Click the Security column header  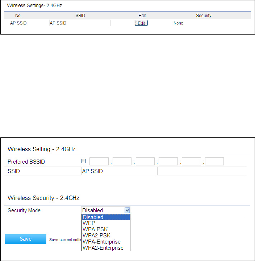click(204, 16)
